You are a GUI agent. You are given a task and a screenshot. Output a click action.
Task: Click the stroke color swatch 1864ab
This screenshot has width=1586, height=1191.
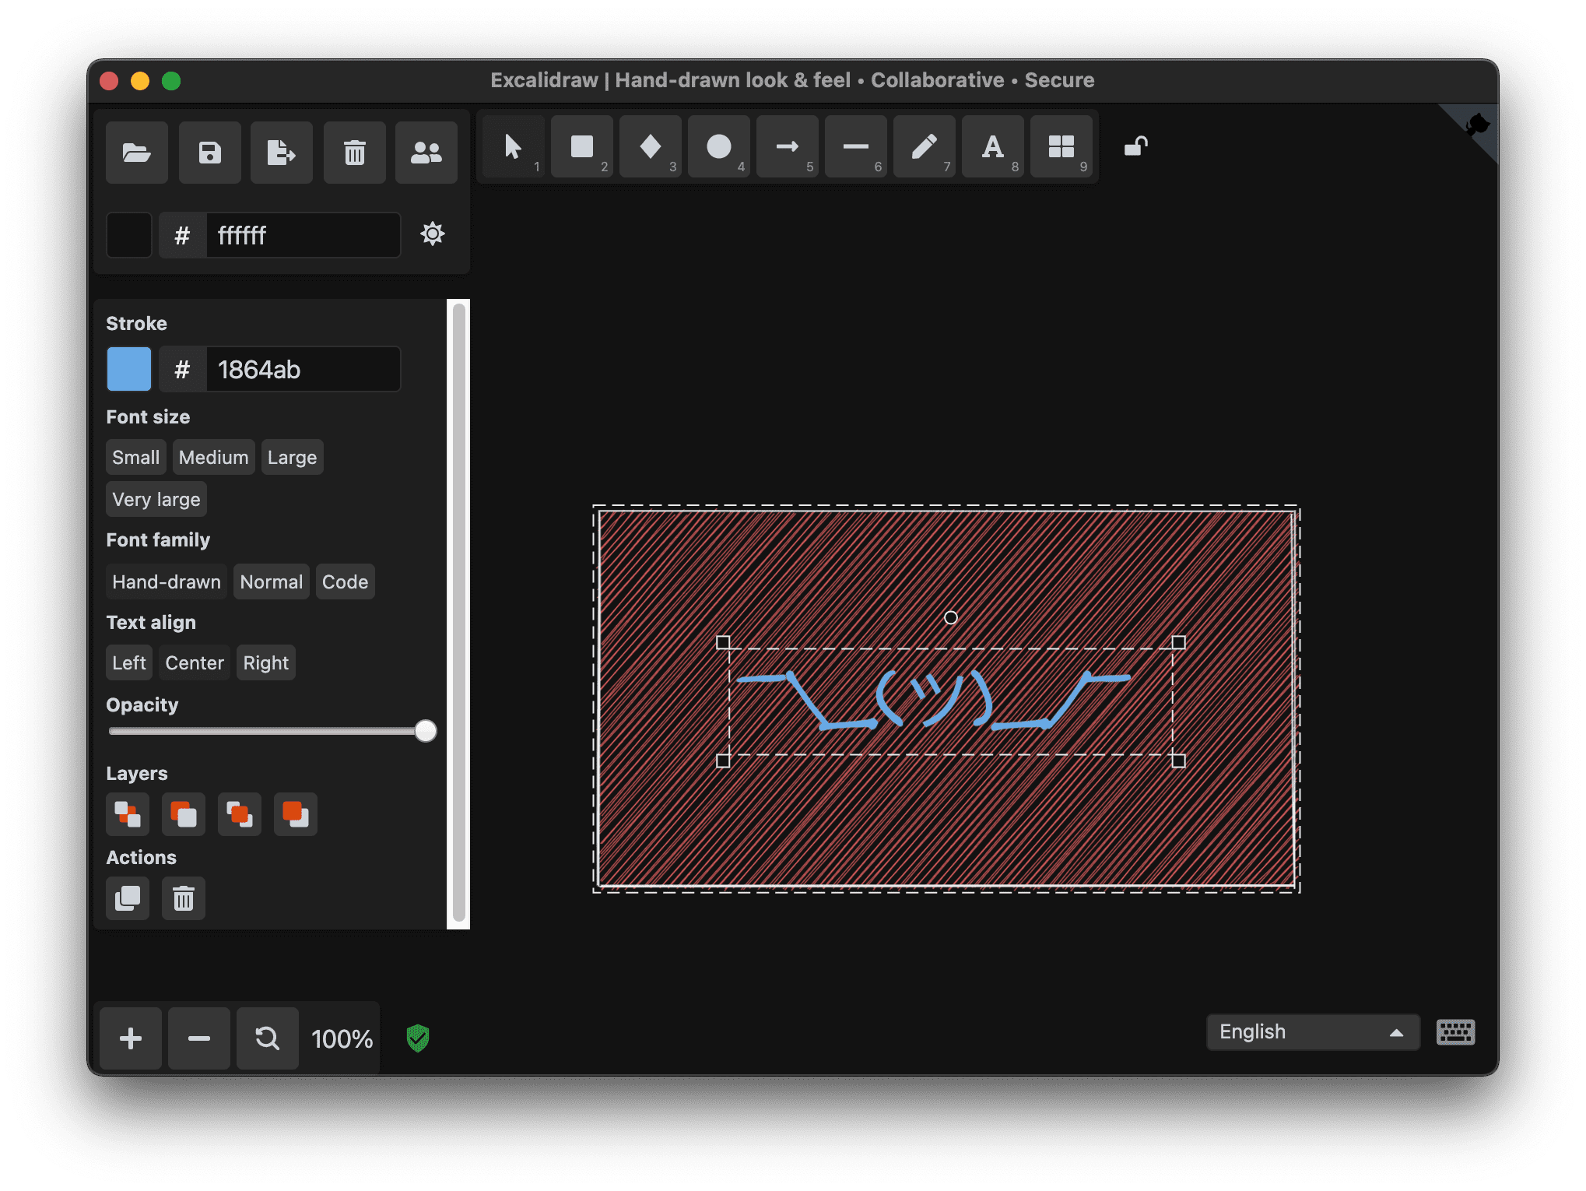click(x=130, y=369)
